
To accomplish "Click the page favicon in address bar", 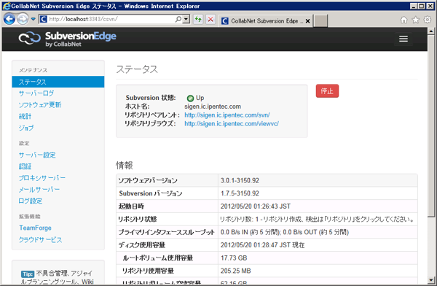I will click(44, 19).
